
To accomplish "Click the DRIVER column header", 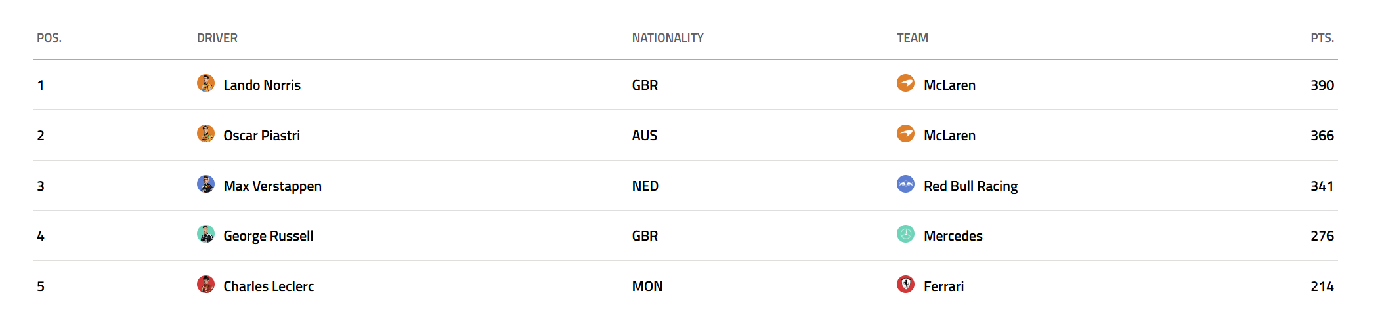I will pyautogui.click(x=217, y=38).
